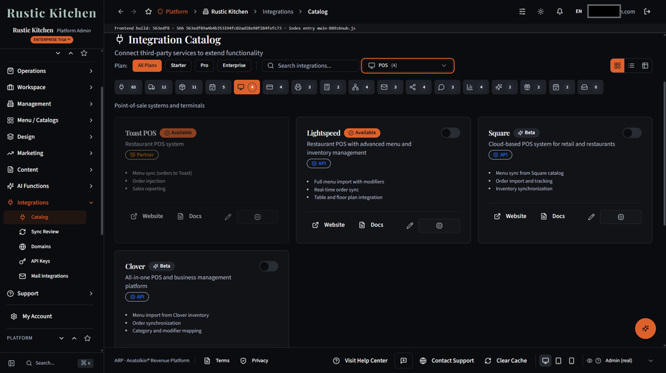Click Clear Cache in footer
The image size is (666, 373).
(505, 361)
